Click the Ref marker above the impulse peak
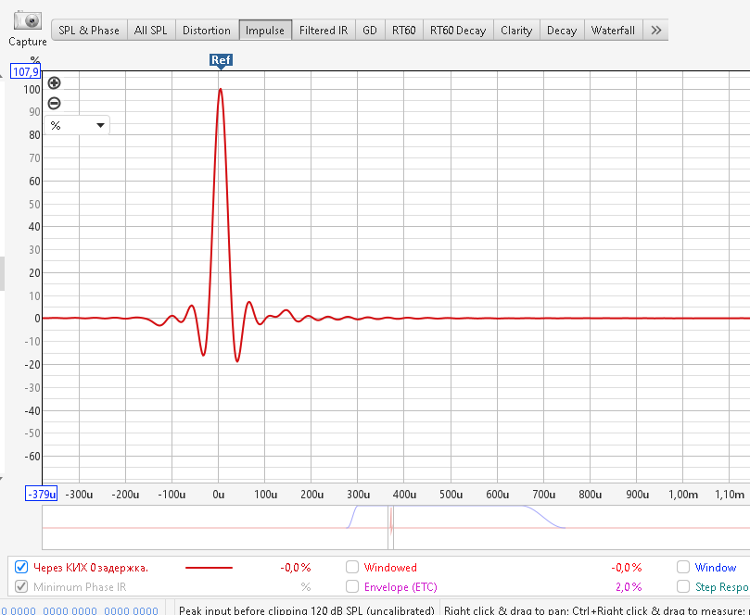This screenshot has height=615, width=750. [x=221, y=60]
